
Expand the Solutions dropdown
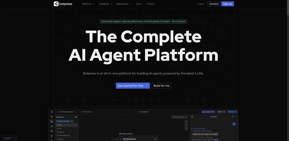(106, 4)
